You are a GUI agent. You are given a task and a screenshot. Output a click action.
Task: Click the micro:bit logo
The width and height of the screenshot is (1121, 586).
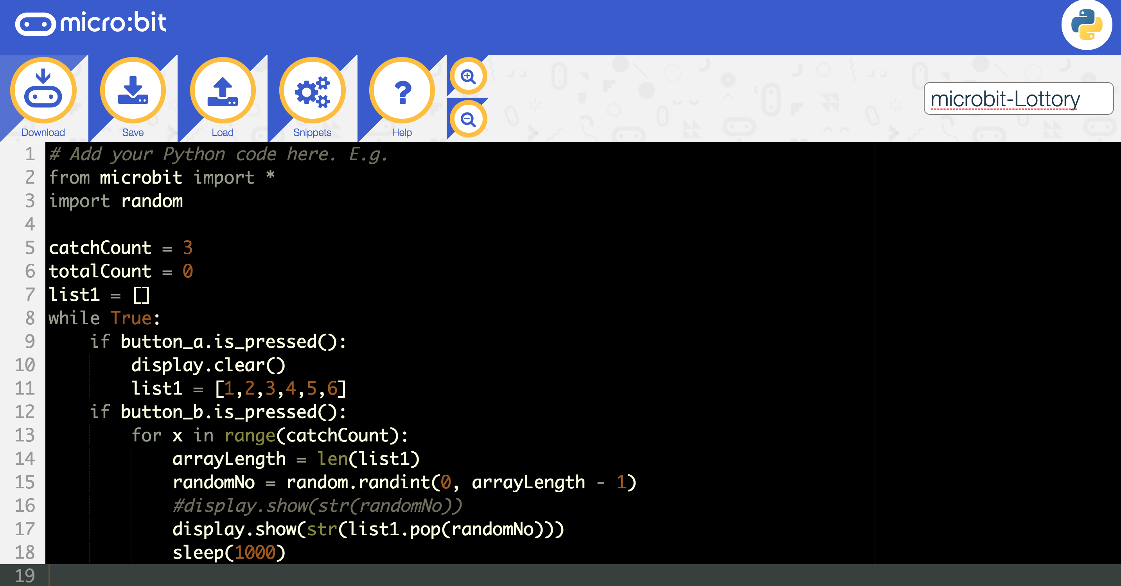[90, 23]
